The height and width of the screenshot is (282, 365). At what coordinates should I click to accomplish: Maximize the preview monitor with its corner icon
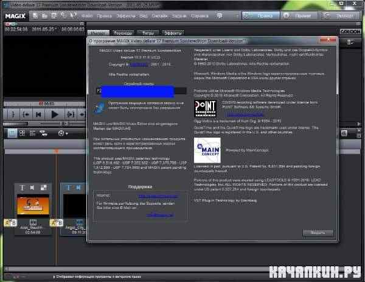(82, 24)
